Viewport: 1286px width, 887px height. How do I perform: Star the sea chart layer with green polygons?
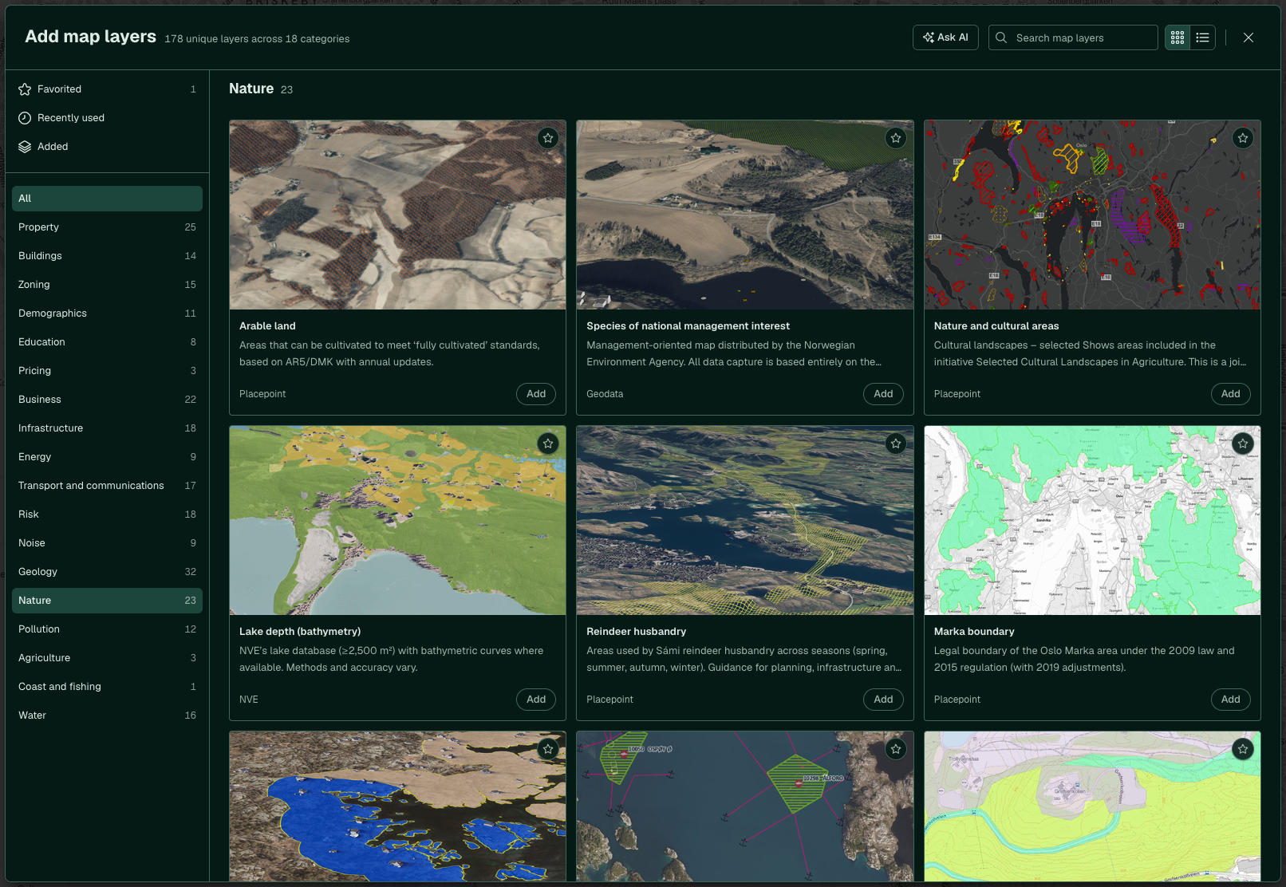pos(896,749)
